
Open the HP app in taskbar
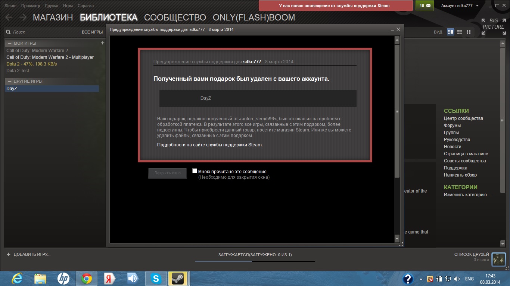[x=63, y=279]
